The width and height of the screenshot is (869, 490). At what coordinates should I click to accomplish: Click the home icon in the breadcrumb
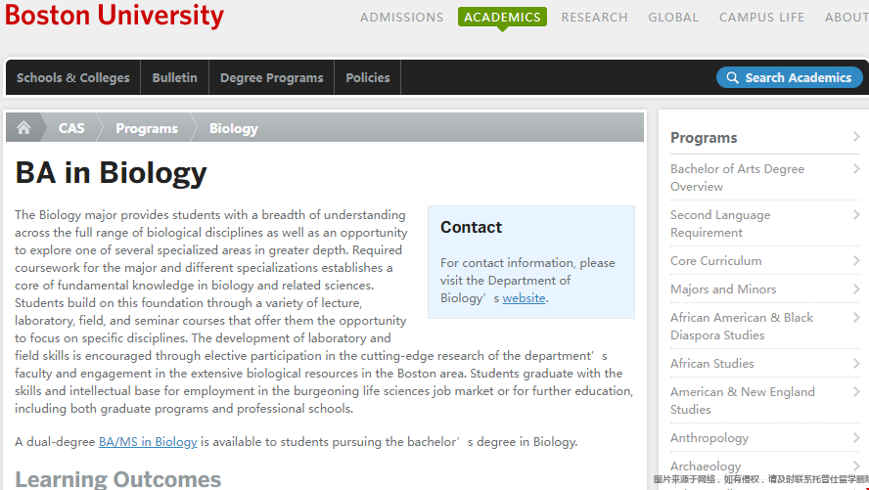23,128
